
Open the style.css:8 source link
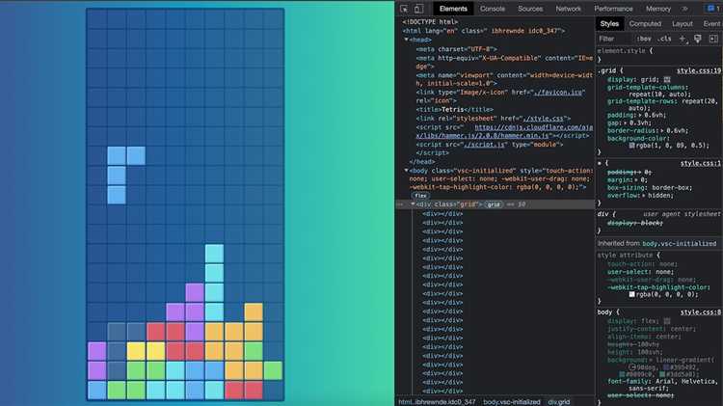point(701,312)
